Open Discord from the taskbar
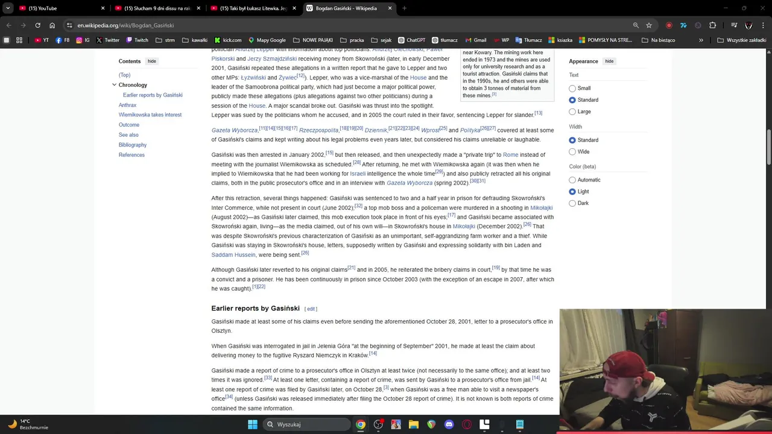 click(449, 424)
